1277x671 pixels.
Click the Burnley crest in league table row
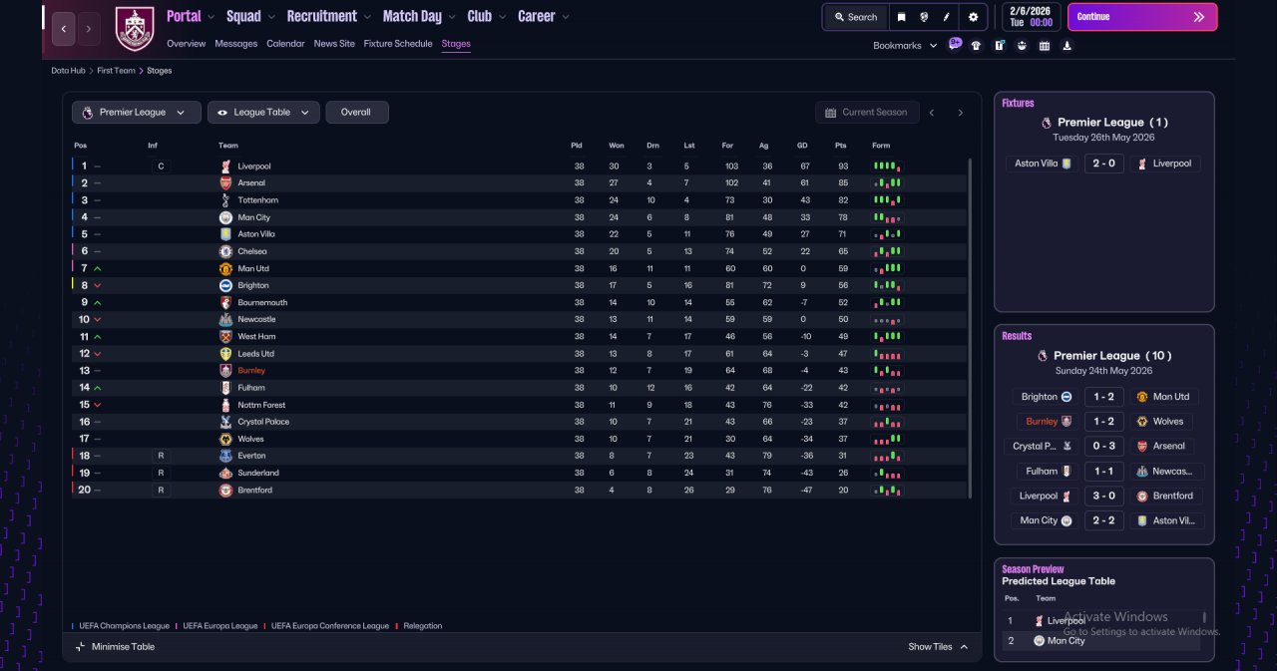coord(225,370)
